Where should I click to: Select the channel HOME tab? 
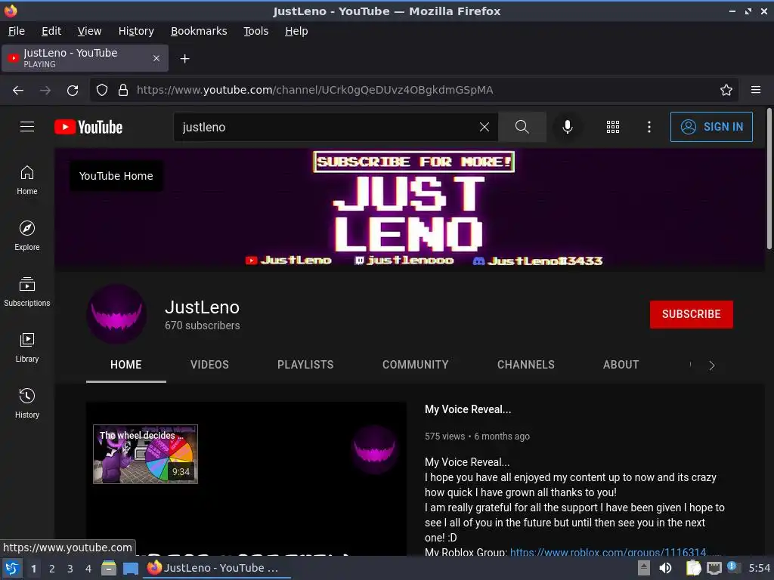coord(126,365)
